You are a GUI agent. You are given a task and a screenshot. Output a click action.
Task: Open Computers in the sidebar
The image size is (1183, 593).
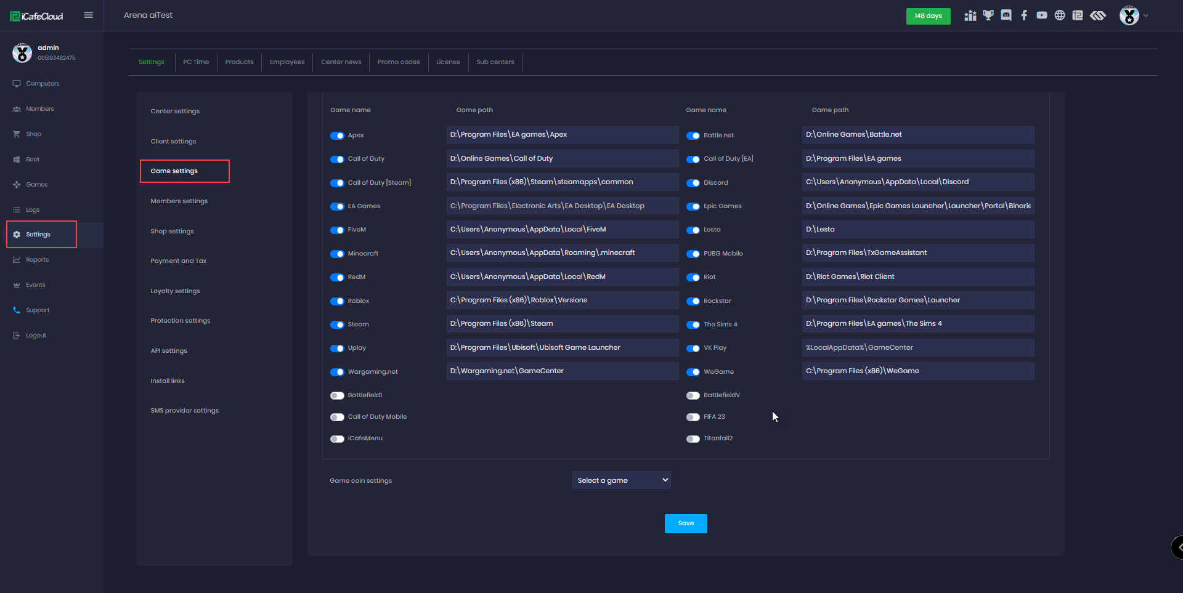pos(43,84)
